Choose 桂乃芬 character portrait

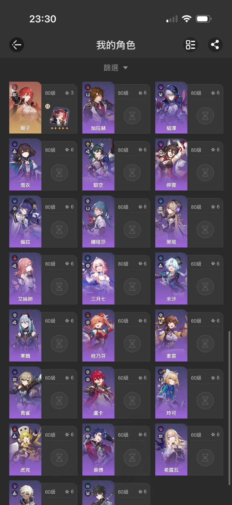point(98,336)
